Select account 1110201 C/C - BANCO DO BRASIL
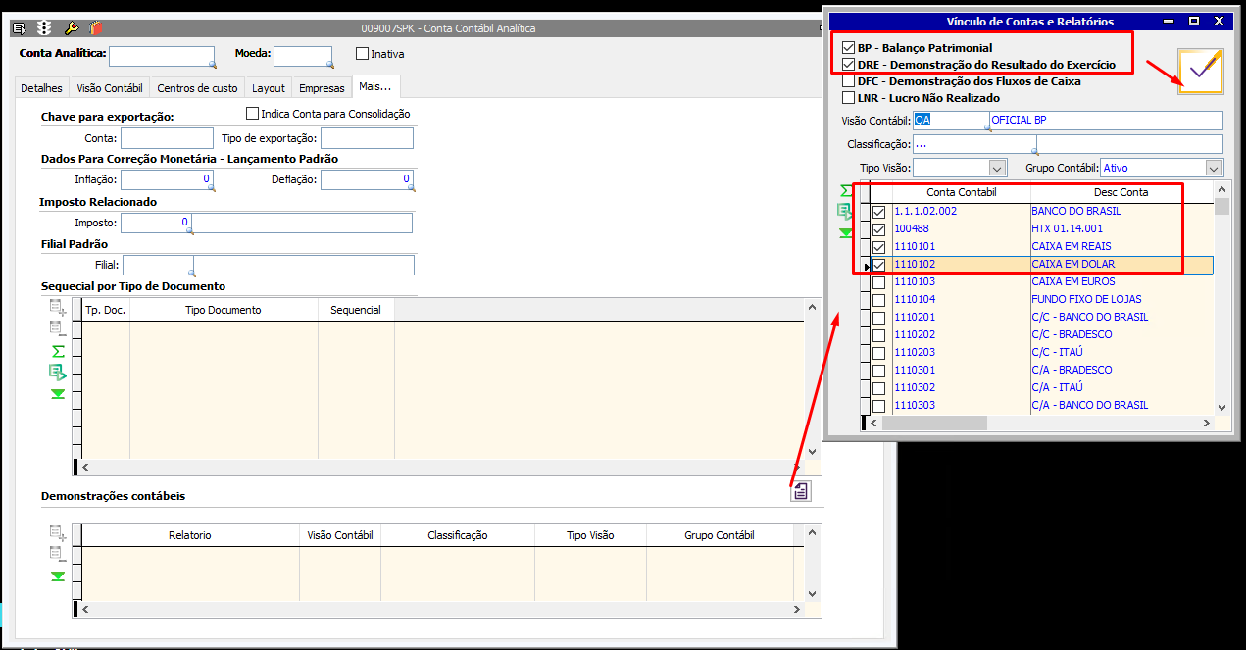 pos(1043,317)
